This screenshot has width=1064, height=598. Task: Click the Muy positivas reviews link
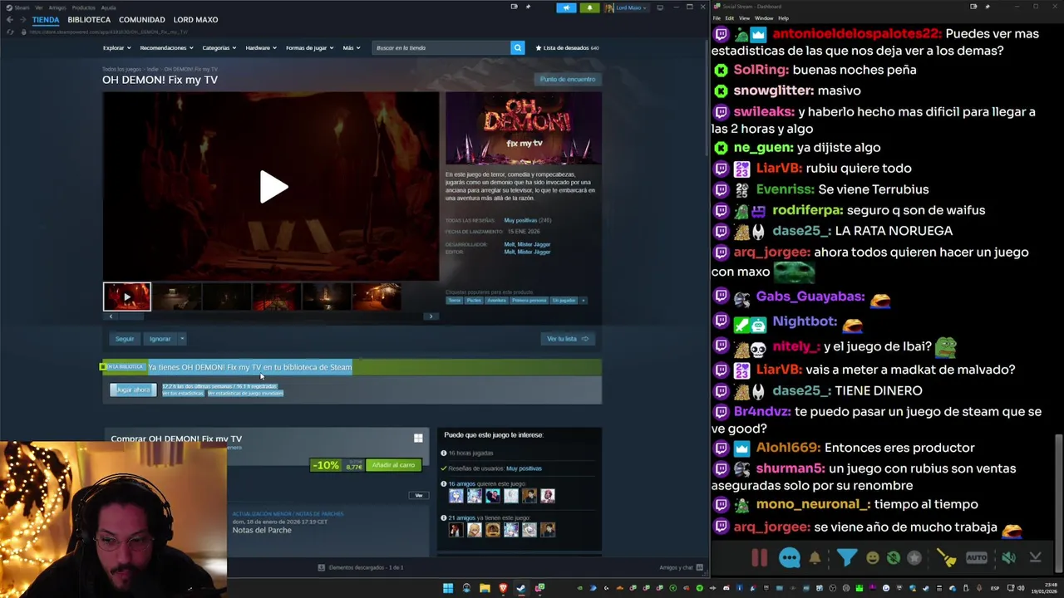point(520,220)
